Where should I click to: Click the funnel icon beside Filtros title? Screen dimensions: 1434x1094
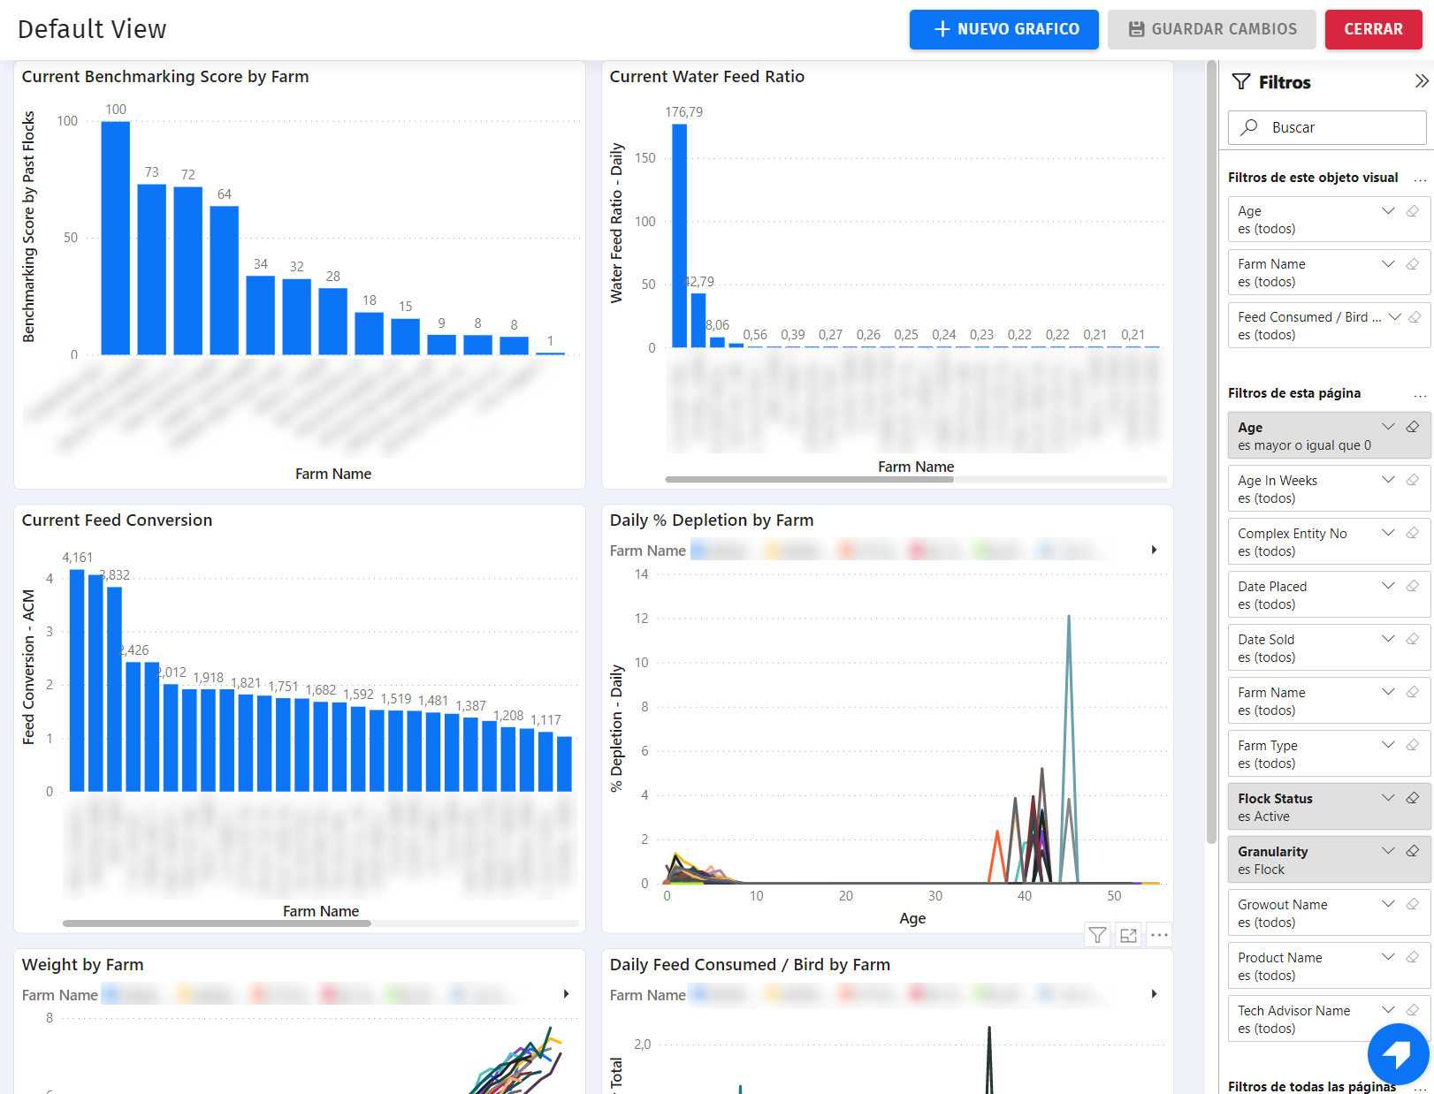pos(1241,82)
